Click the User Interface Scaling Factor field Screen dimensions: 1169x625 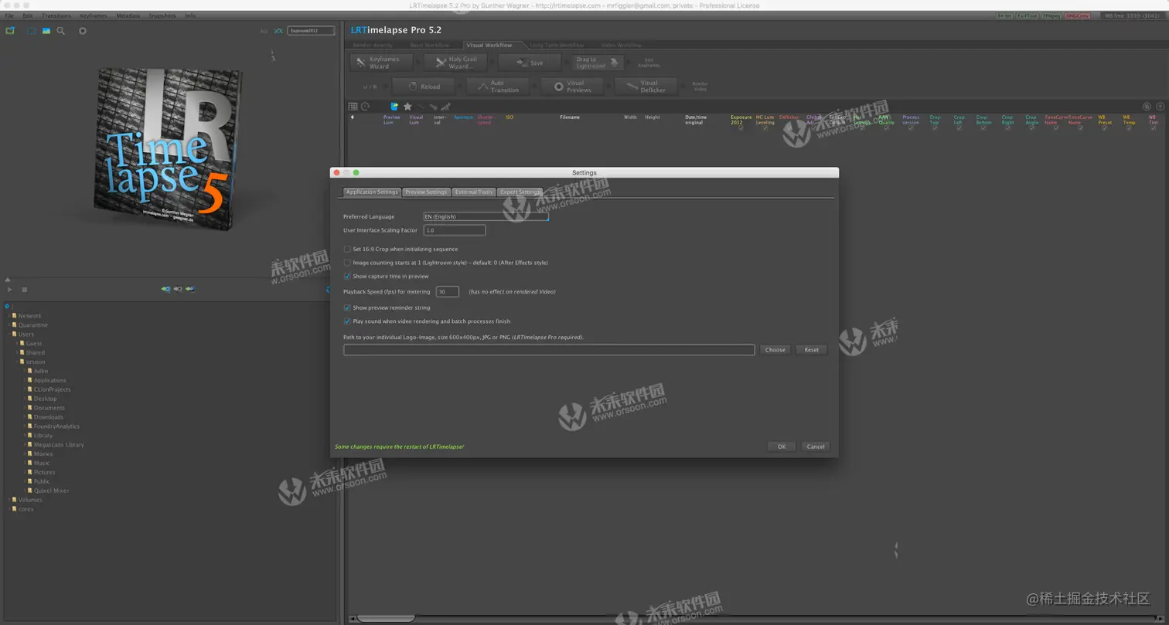click(455, 230)
